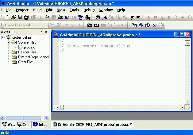Click the greyed-out Start Debugging play icon
The image size is (193, 135).
coord(149,17)
